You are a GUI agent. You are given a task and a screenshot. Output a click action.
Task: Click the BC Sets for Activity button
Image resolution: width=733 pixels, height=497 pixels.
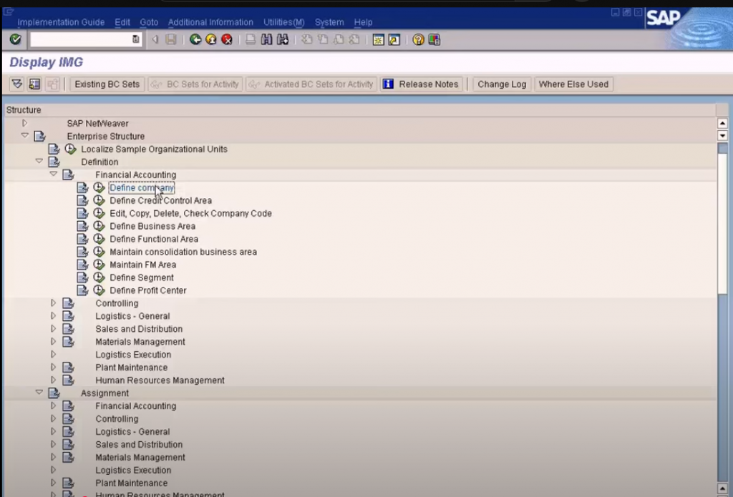pyautogui.click(x=195, y=84)
